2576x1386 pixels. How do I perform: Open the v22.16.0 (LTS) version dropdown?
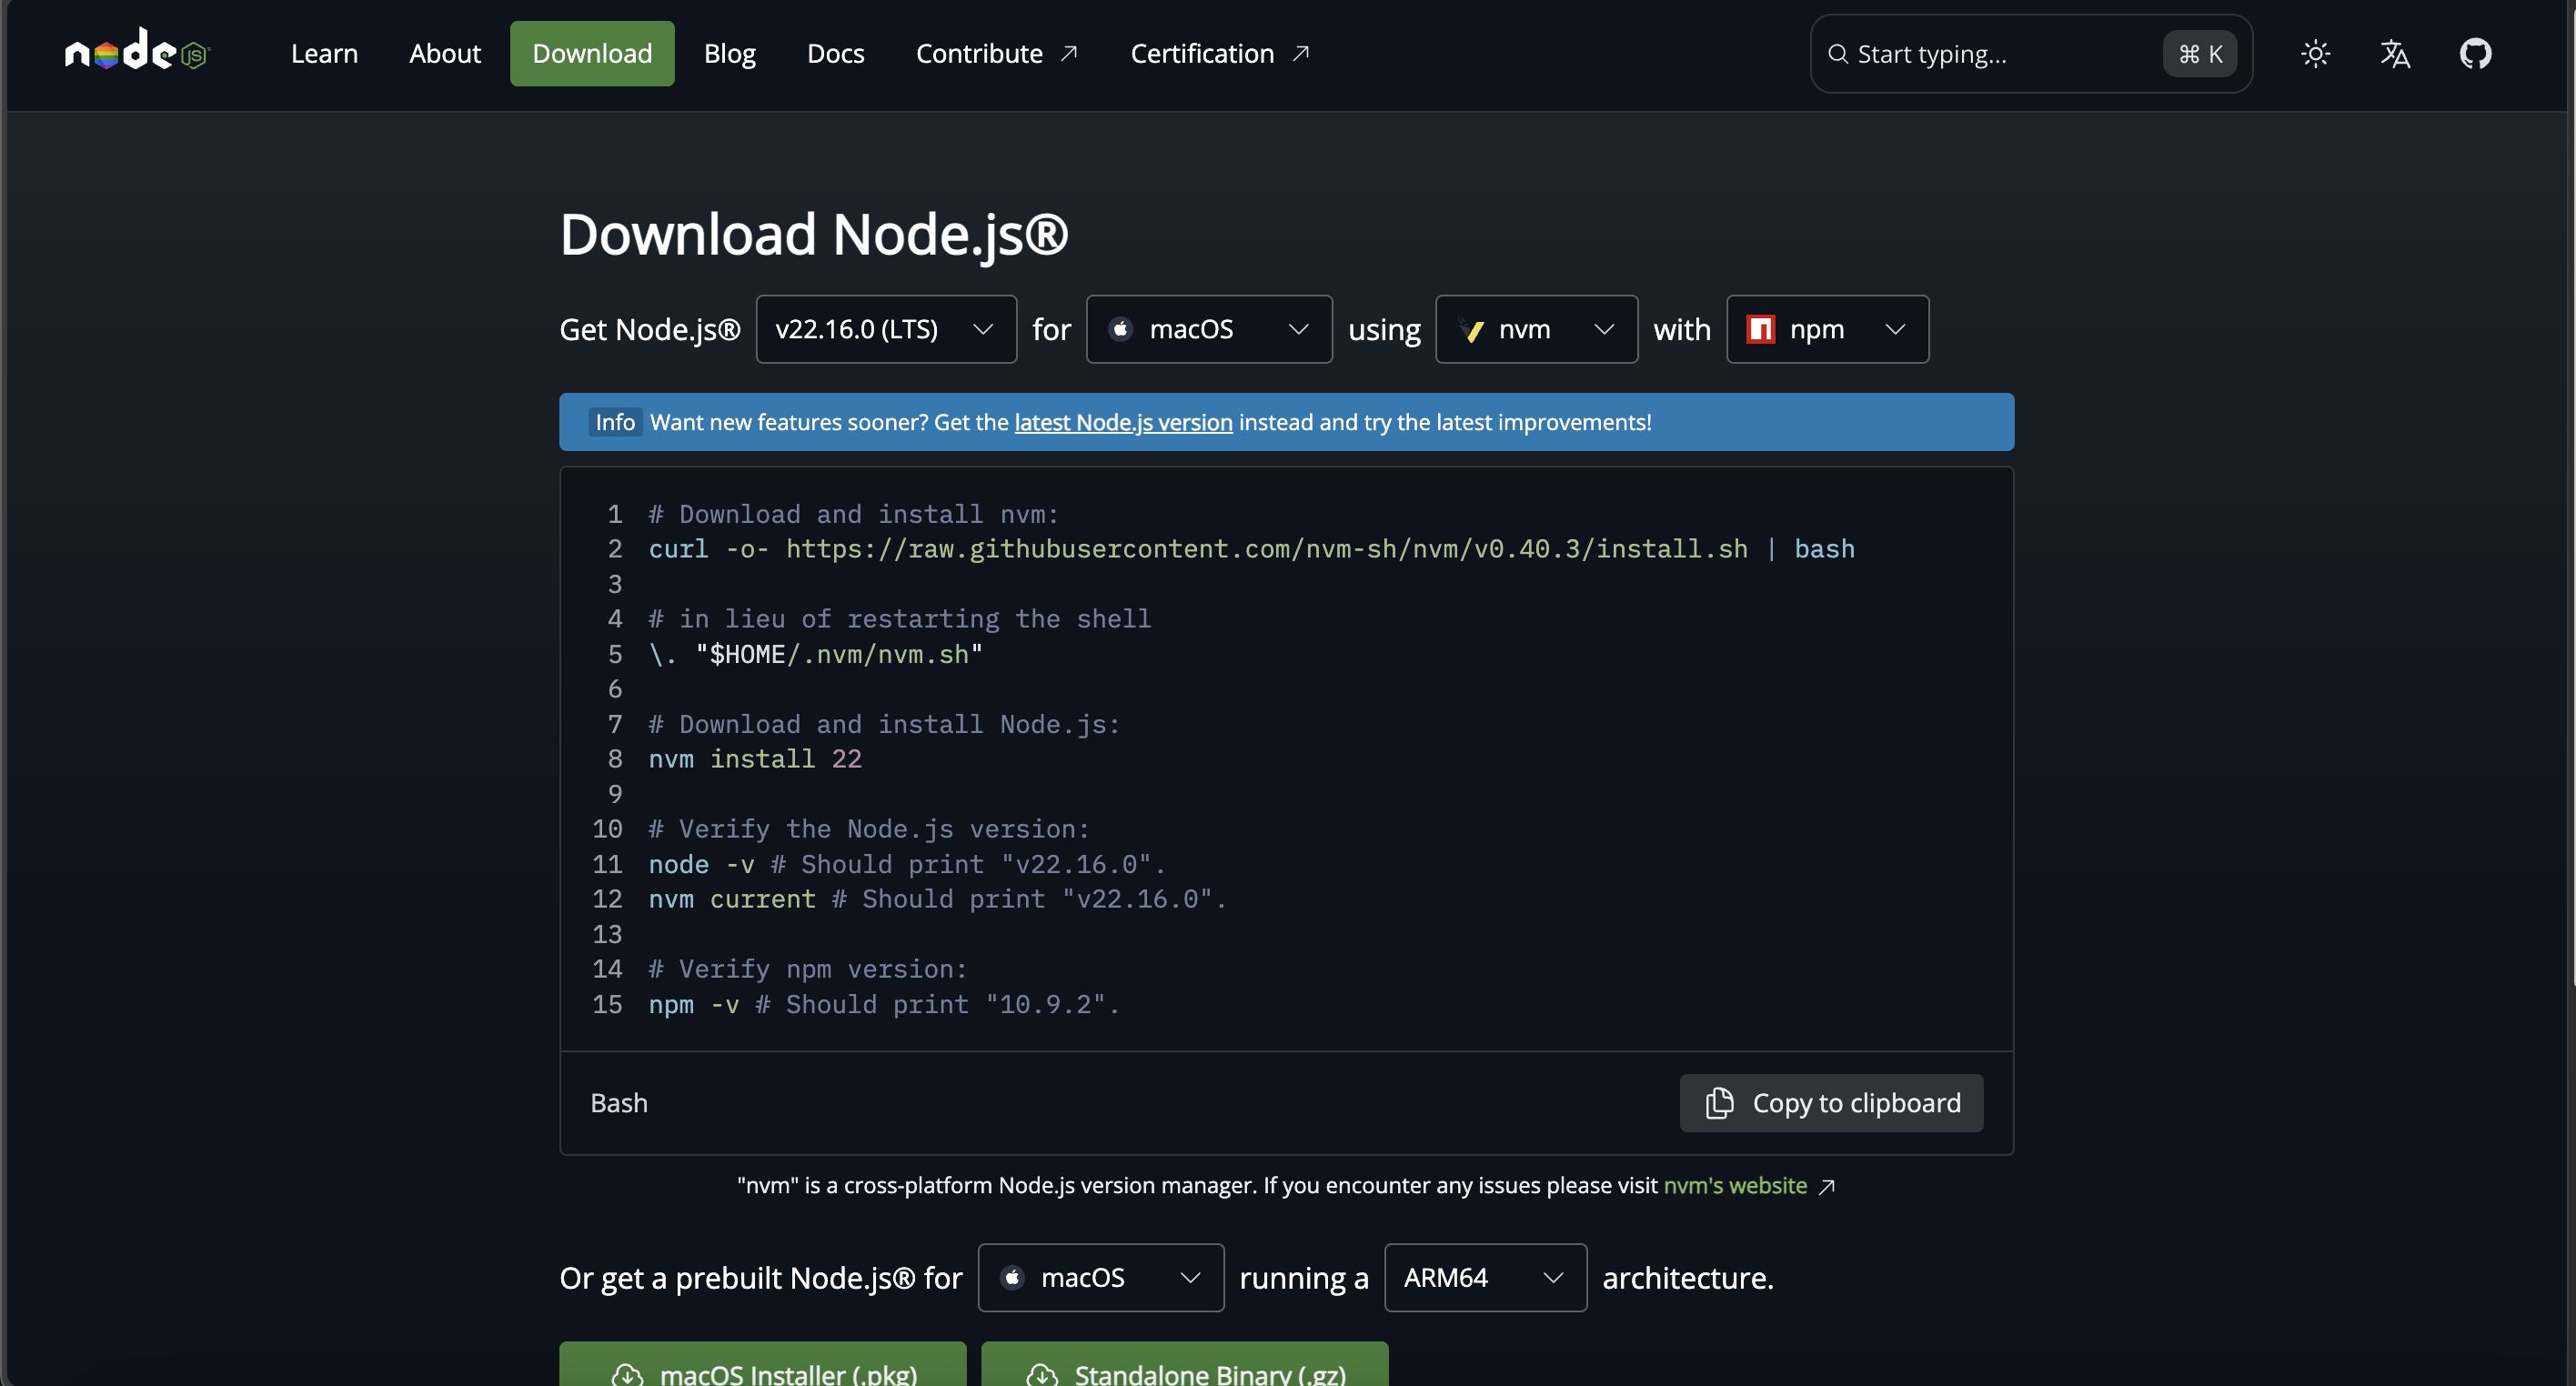pyautogui.click(x=886, y=329)
